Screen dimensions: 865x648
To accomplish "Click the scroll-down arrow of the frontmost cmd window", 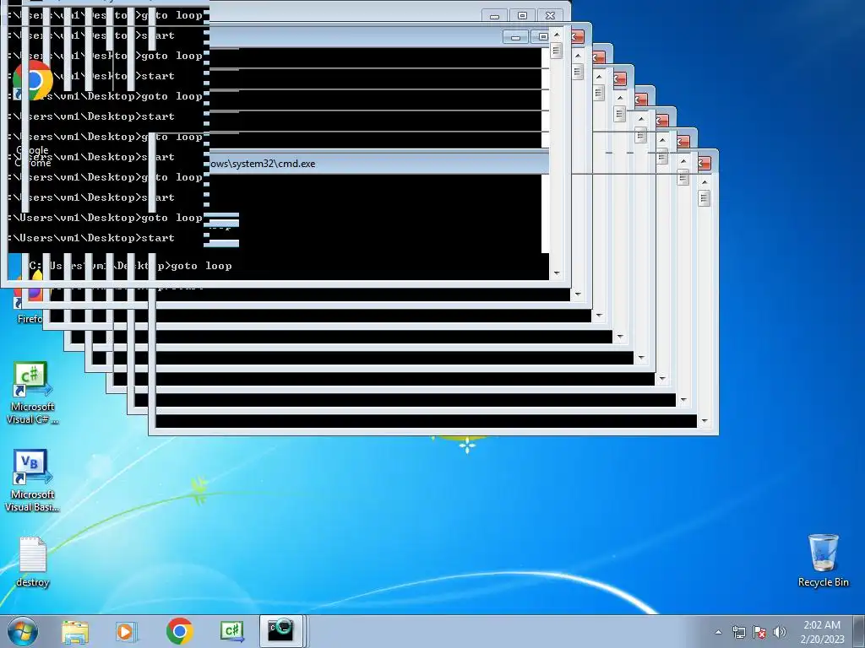I will pyautogui.click(x=557, y=273).
